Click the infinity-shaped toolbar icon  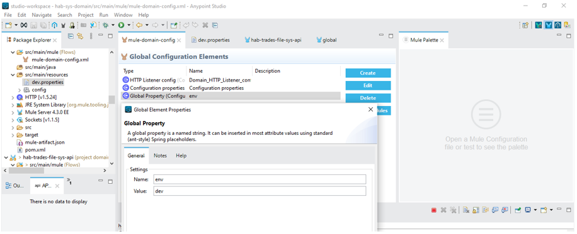tap(24, 25)
